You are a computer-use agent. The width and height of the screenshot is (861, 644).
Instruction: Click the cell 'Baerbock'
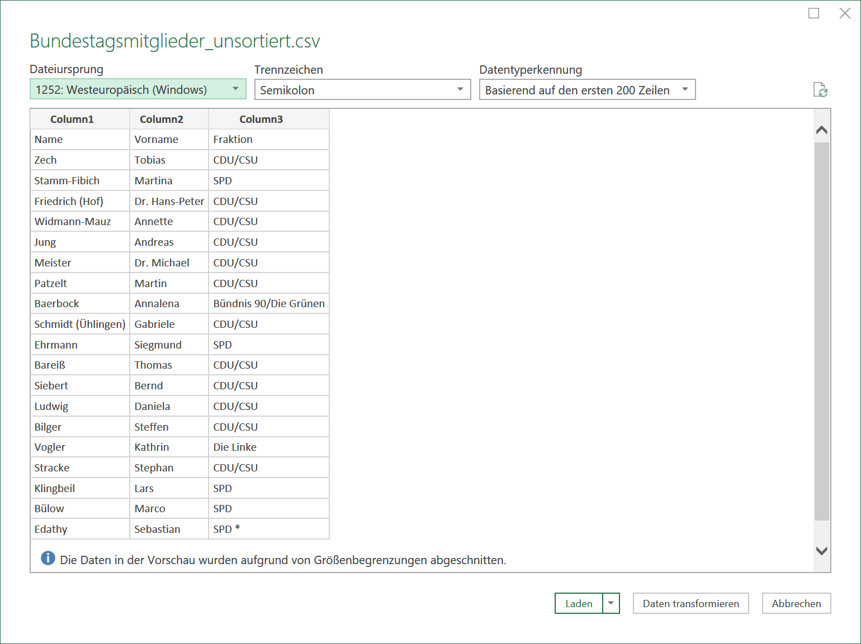click(80, 303)
